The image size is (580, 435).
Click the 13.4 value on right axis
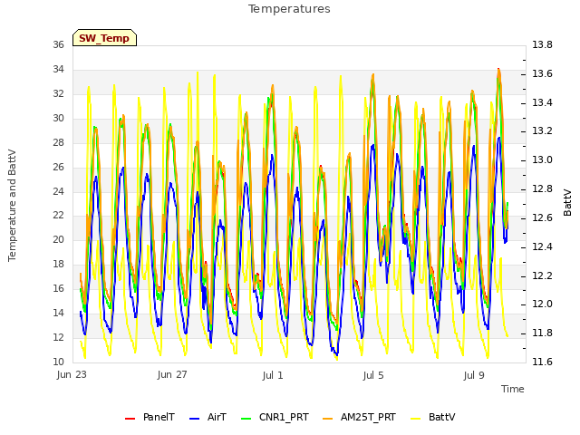pyautogui.click(x=542, y=102)
